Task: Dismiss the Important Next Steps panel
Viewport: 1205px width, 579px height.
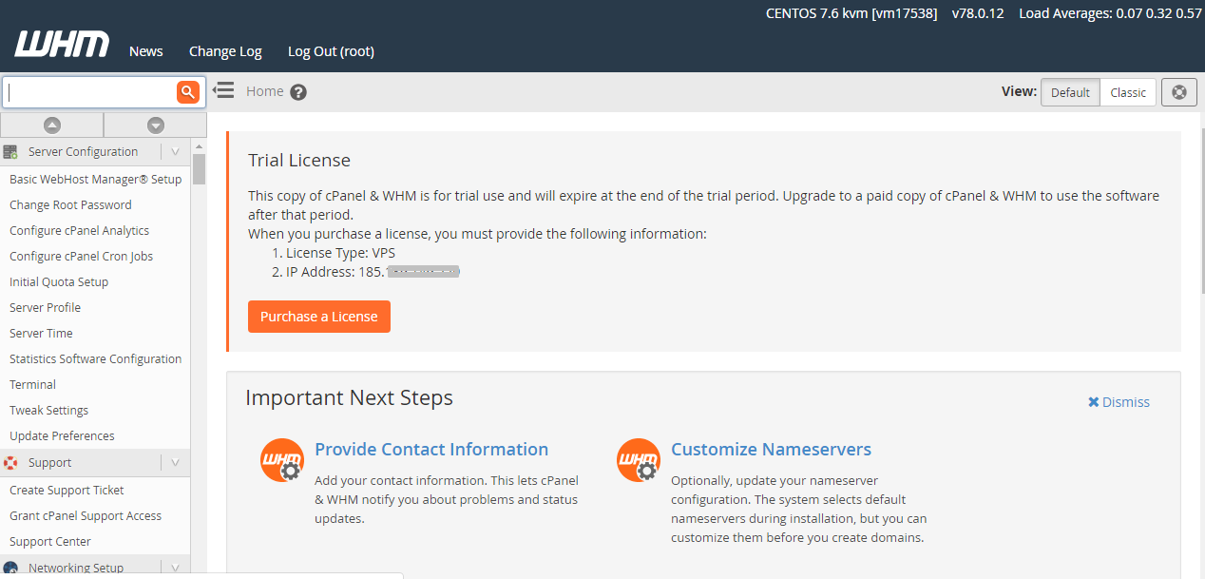Action: [x=1119, y=402]
